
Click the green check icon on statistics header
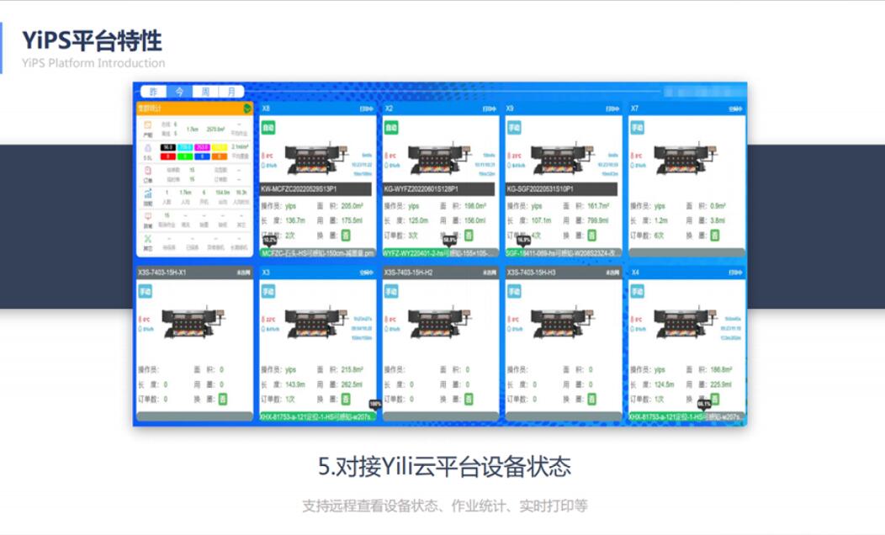click(246, 109)
